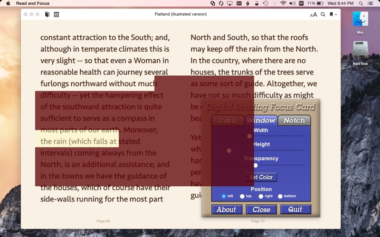The width and height of the screenshot is (380, 237).
Task: Open the Read and Focus menu
Action: (x=33, y=3)
